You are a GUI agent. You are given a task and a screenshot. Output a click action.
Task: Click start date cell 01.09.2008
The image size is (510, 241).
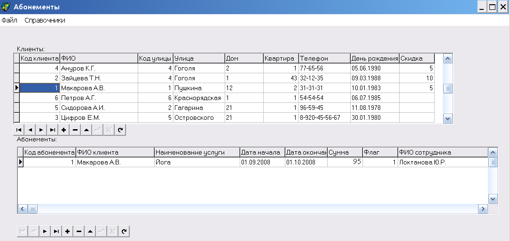pyautogui.click(x=262, y=162)
